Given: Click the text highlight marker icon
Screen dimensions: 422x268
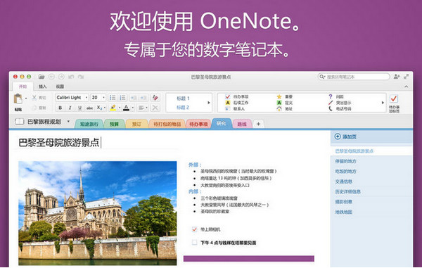Looking at the screenshot, I should click(x=113, y=108).
